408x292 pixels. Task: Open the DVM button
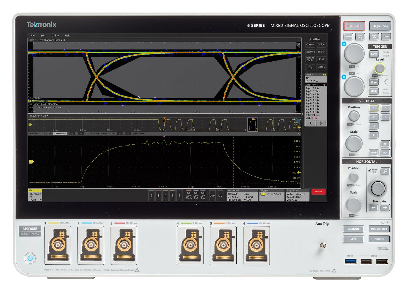point(212,196)
